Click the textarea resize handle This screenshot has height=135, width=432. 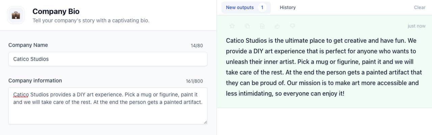(205, 122)
